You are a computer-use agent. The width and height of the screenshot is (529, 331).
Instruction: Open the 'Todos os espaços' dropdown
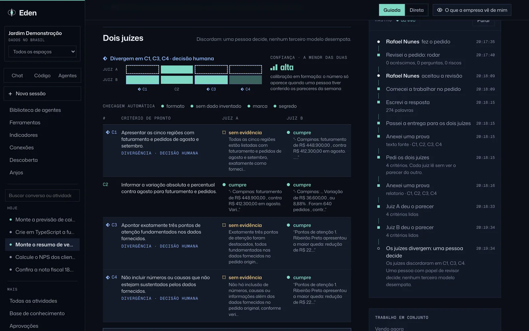pyautogui.click(x=42, y=52)
